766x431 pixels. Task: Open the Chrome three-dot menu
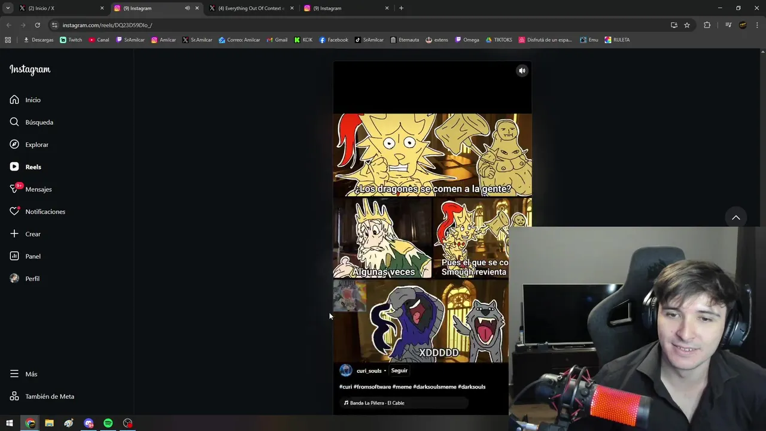click(x=757, y=25)
